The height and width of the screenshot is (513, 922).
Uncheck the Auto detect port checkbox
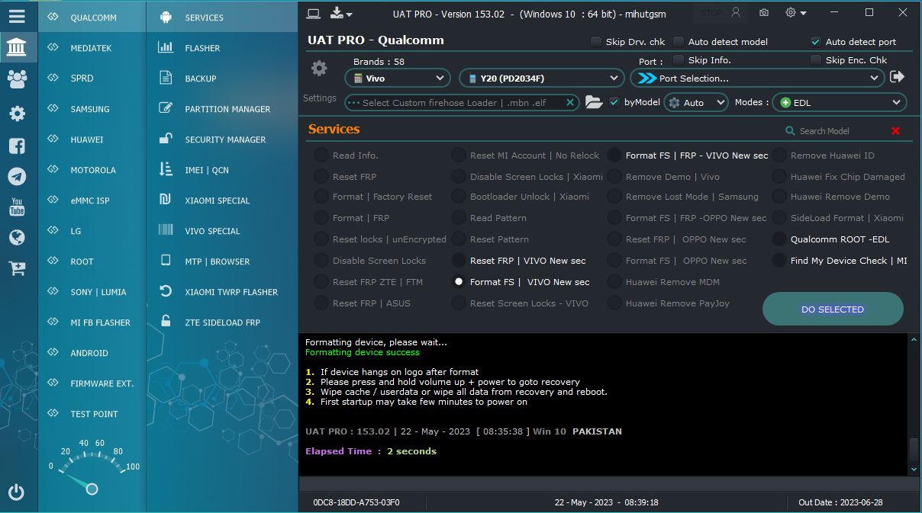tap(816, 42)
